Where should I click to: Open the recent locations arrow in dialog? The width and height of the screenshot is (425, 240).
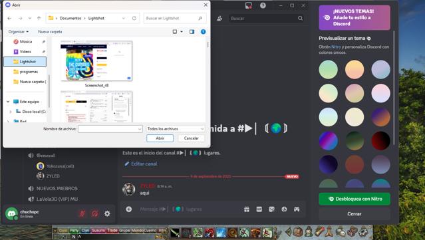click(x=30, y=18)
